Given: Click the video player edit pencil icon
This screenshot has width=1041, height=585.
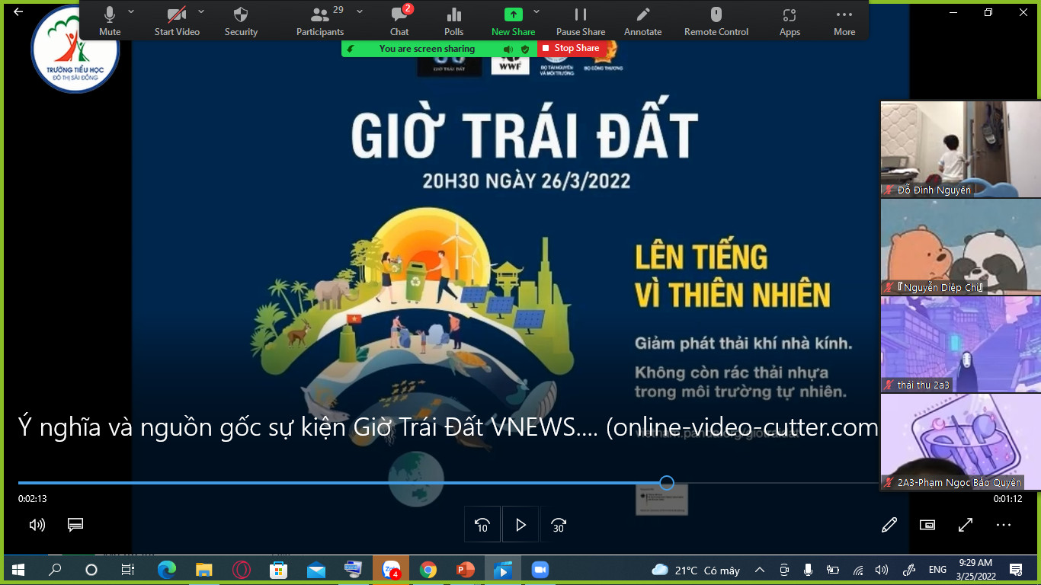Looking at the screenshot, I should tap(889, 525).
